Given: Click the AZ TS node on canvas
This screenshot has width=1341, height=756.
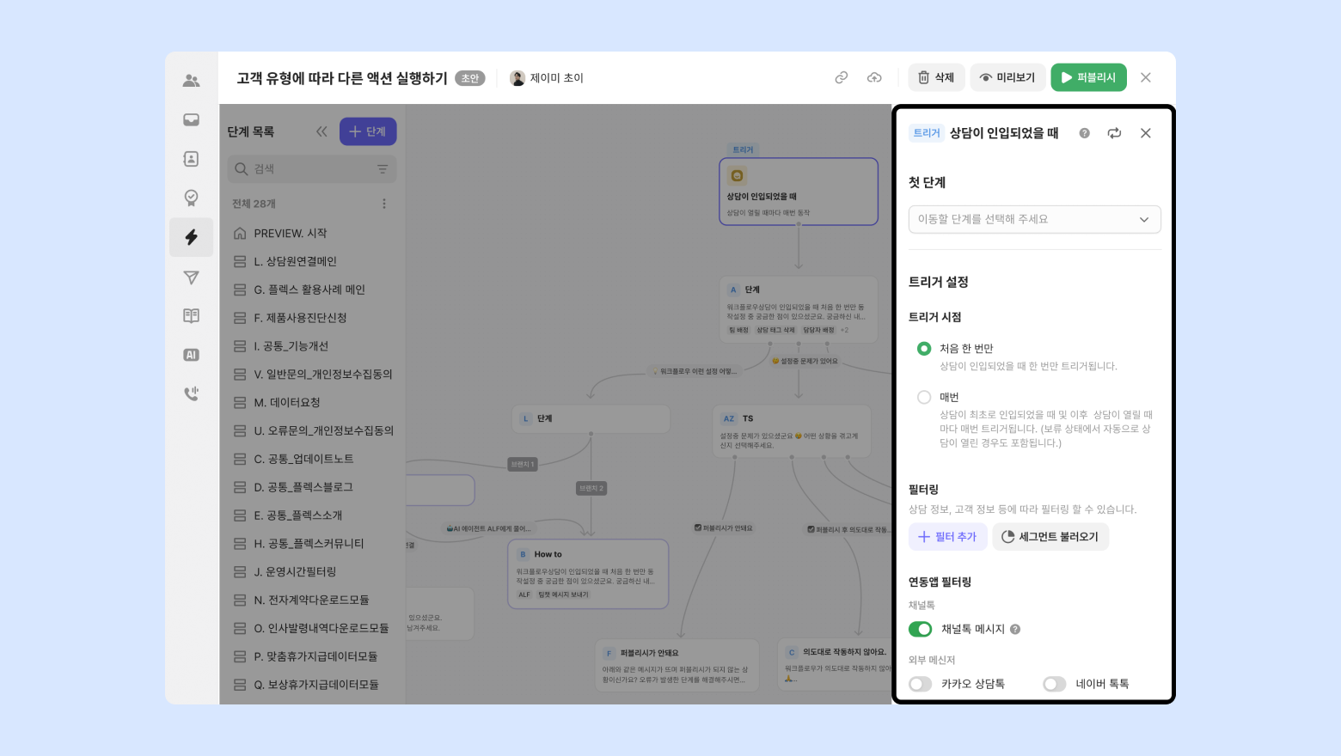Looking at the screenshot, I should [x=792, y=431].
